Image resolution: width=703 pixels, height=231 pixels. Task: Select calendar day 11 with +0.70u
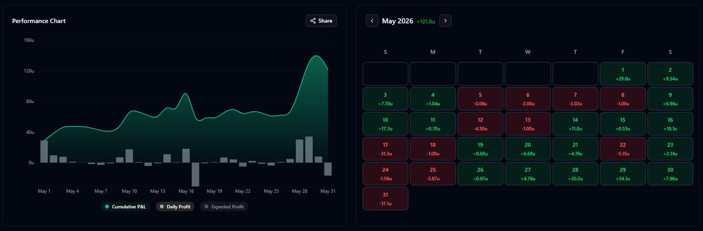click(433, 124)
